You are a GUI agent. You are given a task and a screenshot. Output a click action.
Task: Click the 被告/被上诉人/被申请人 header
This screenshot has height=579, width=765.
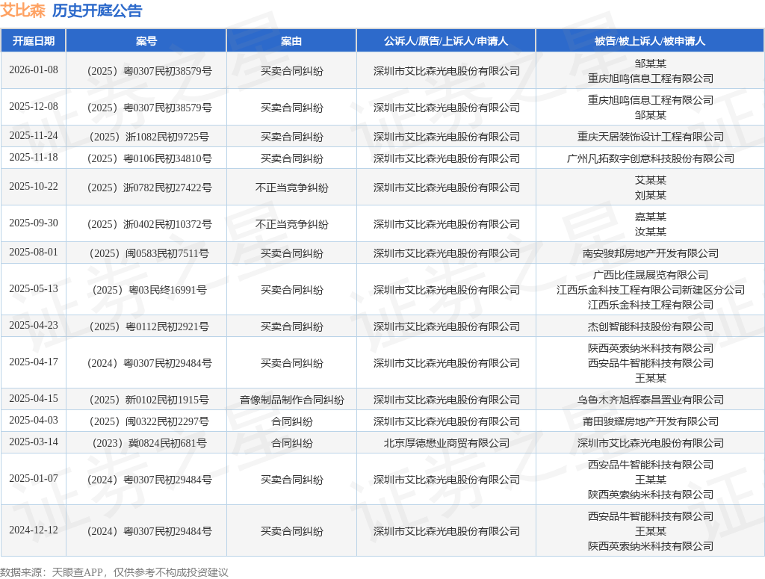coord(650,41)
